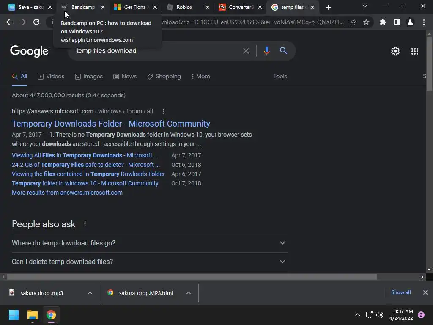Select the Shopping search tab
The height and width of the screenshot is (325, 433).
pos(164,77)
